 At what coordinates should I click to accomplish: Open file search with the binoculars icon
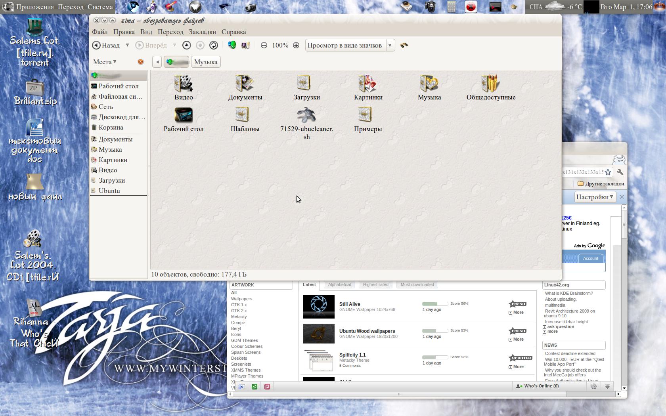404,45
